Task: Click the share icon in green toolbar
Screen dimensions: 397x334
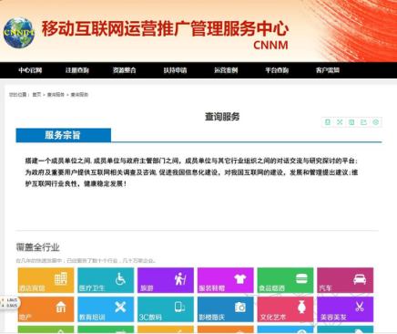Action: (x=363, y=122)
